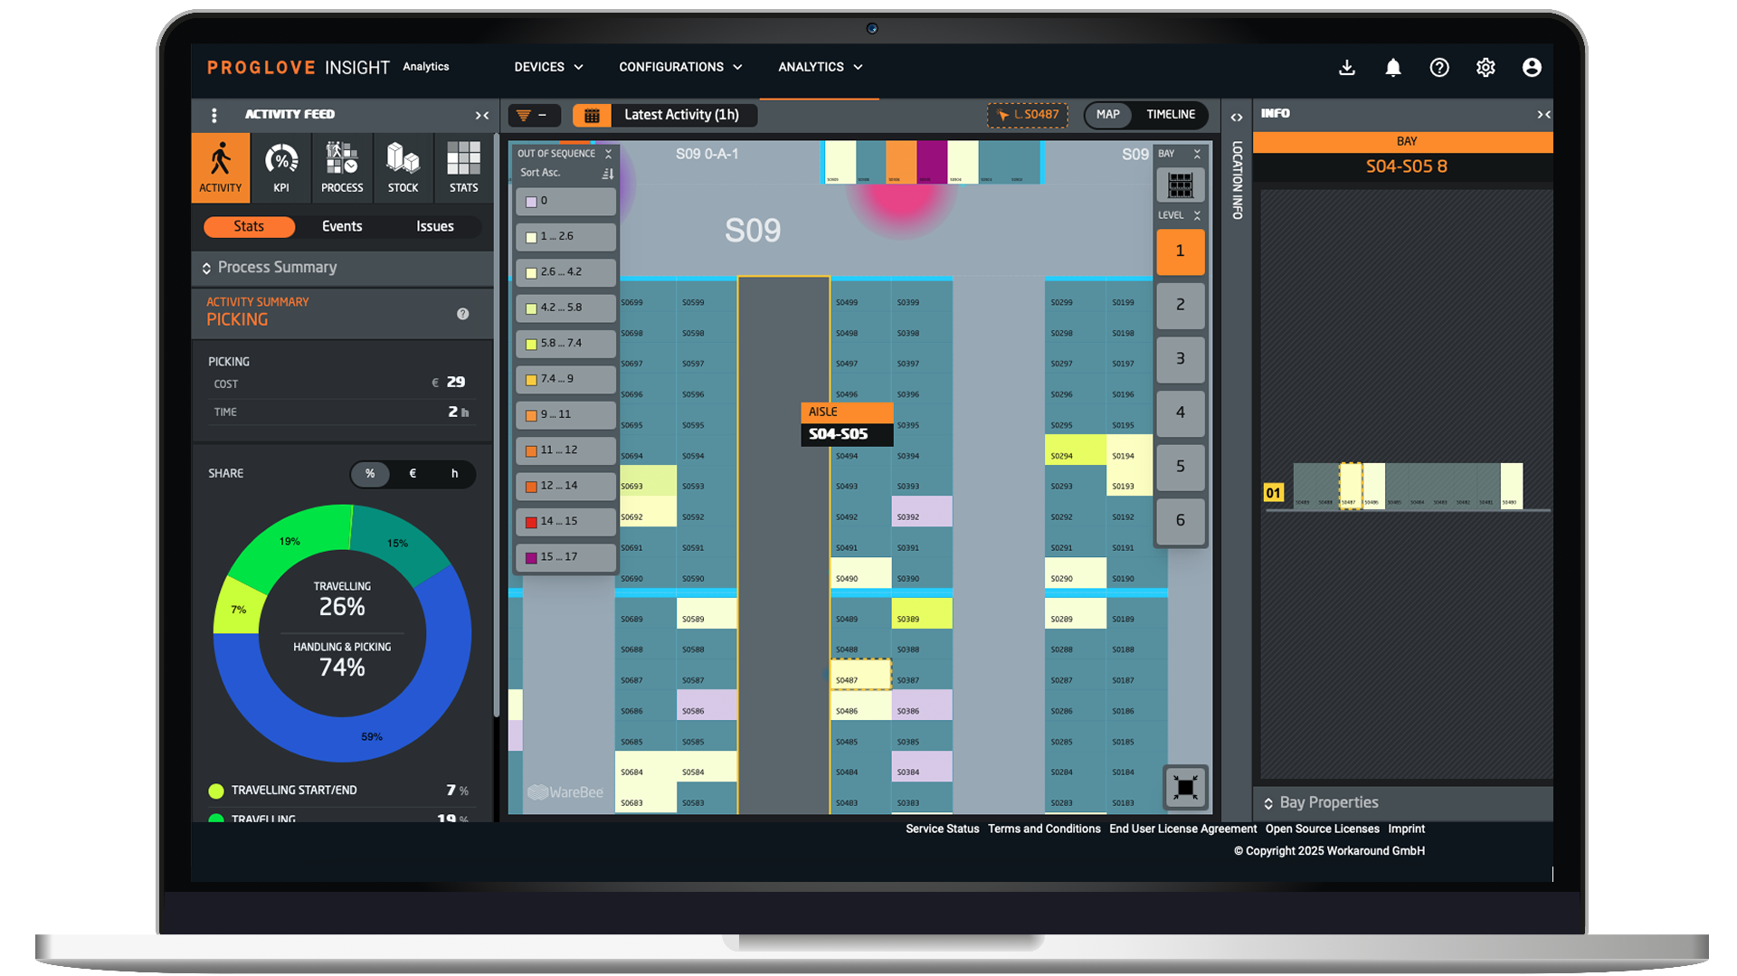Switch to the Events tab

pos(342,227)
